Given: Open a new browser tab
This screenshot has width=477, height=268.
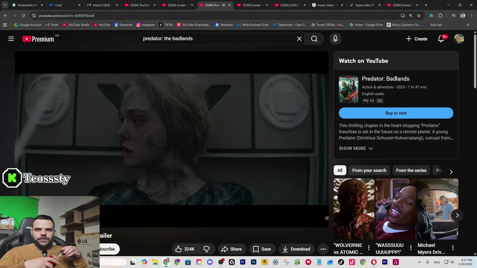Looking at the screenshot, I should 426,5.
